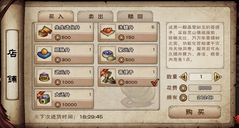Screen dimensions: 239x128
Task: Decrease quantity with the left arrow
Action: tap(183, 77)
